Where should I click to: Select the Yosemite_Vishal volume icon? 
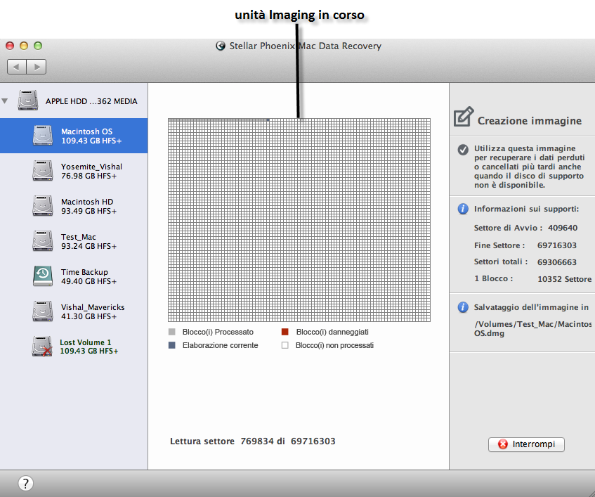tap(42, 171)
